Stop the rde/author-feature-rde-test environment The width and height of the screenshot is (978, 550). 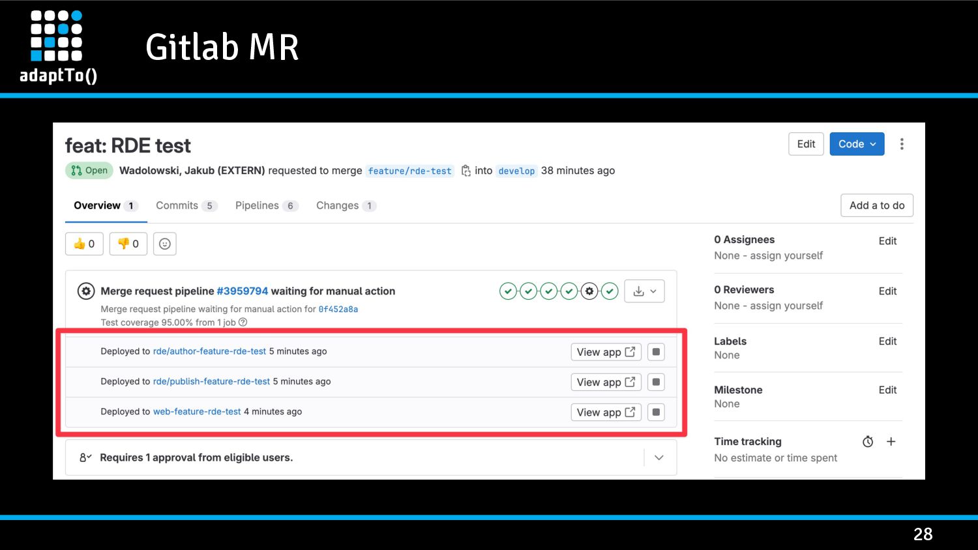656,352
